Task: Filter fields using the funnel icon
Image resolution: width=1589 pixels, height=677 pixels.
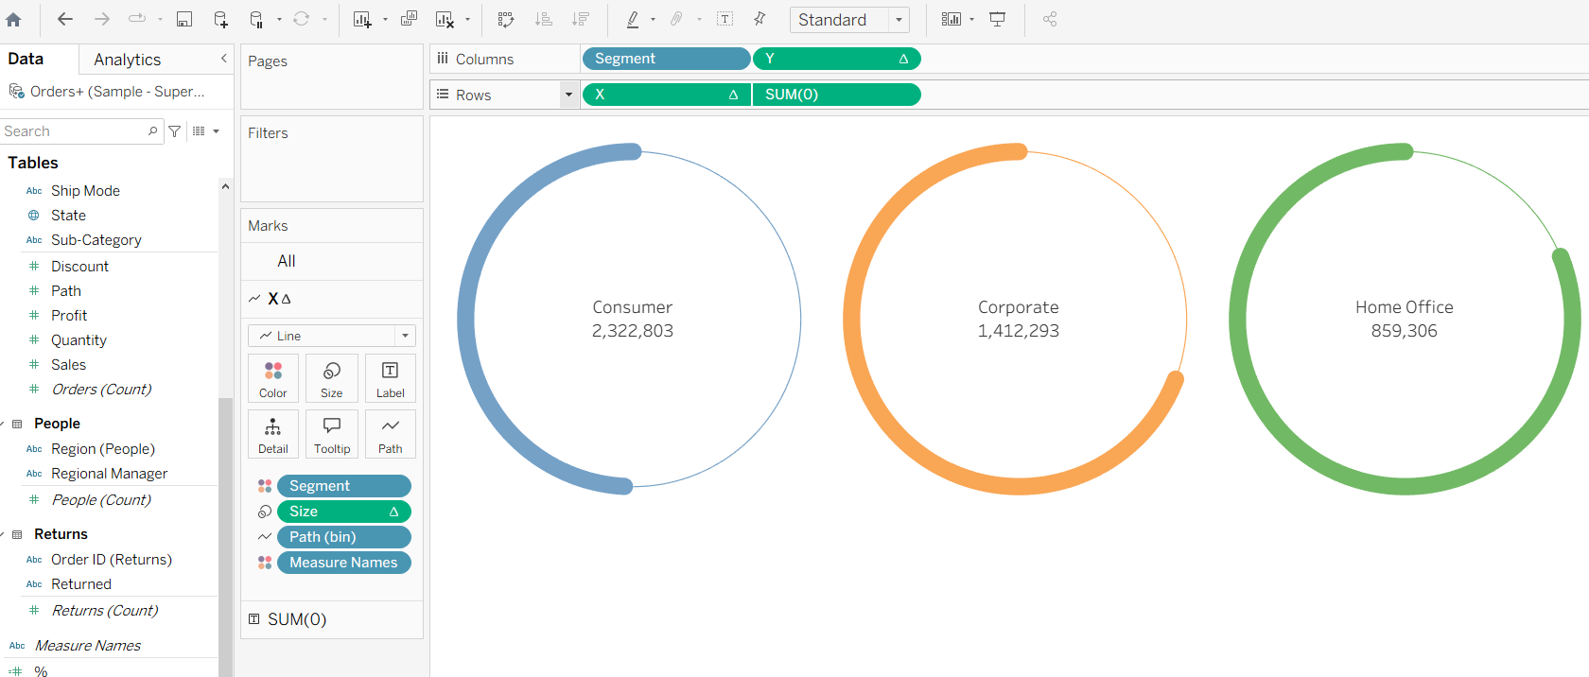Action: (x=175, y=131)
